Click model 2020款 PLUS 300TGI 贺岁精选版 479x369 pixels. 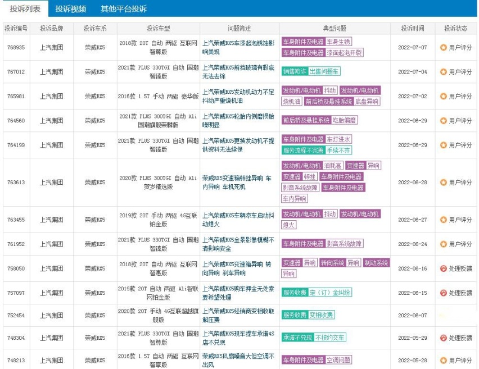click(x=158, y=182)
